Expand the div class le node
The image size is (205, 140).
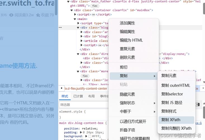point(82,80)
